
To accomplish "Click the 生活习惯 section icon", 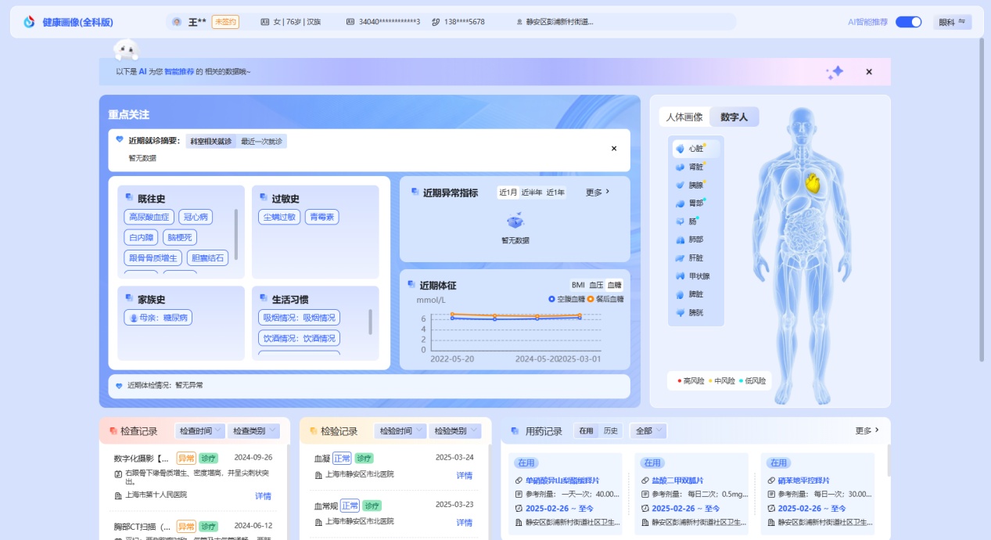I will [263, 298].
